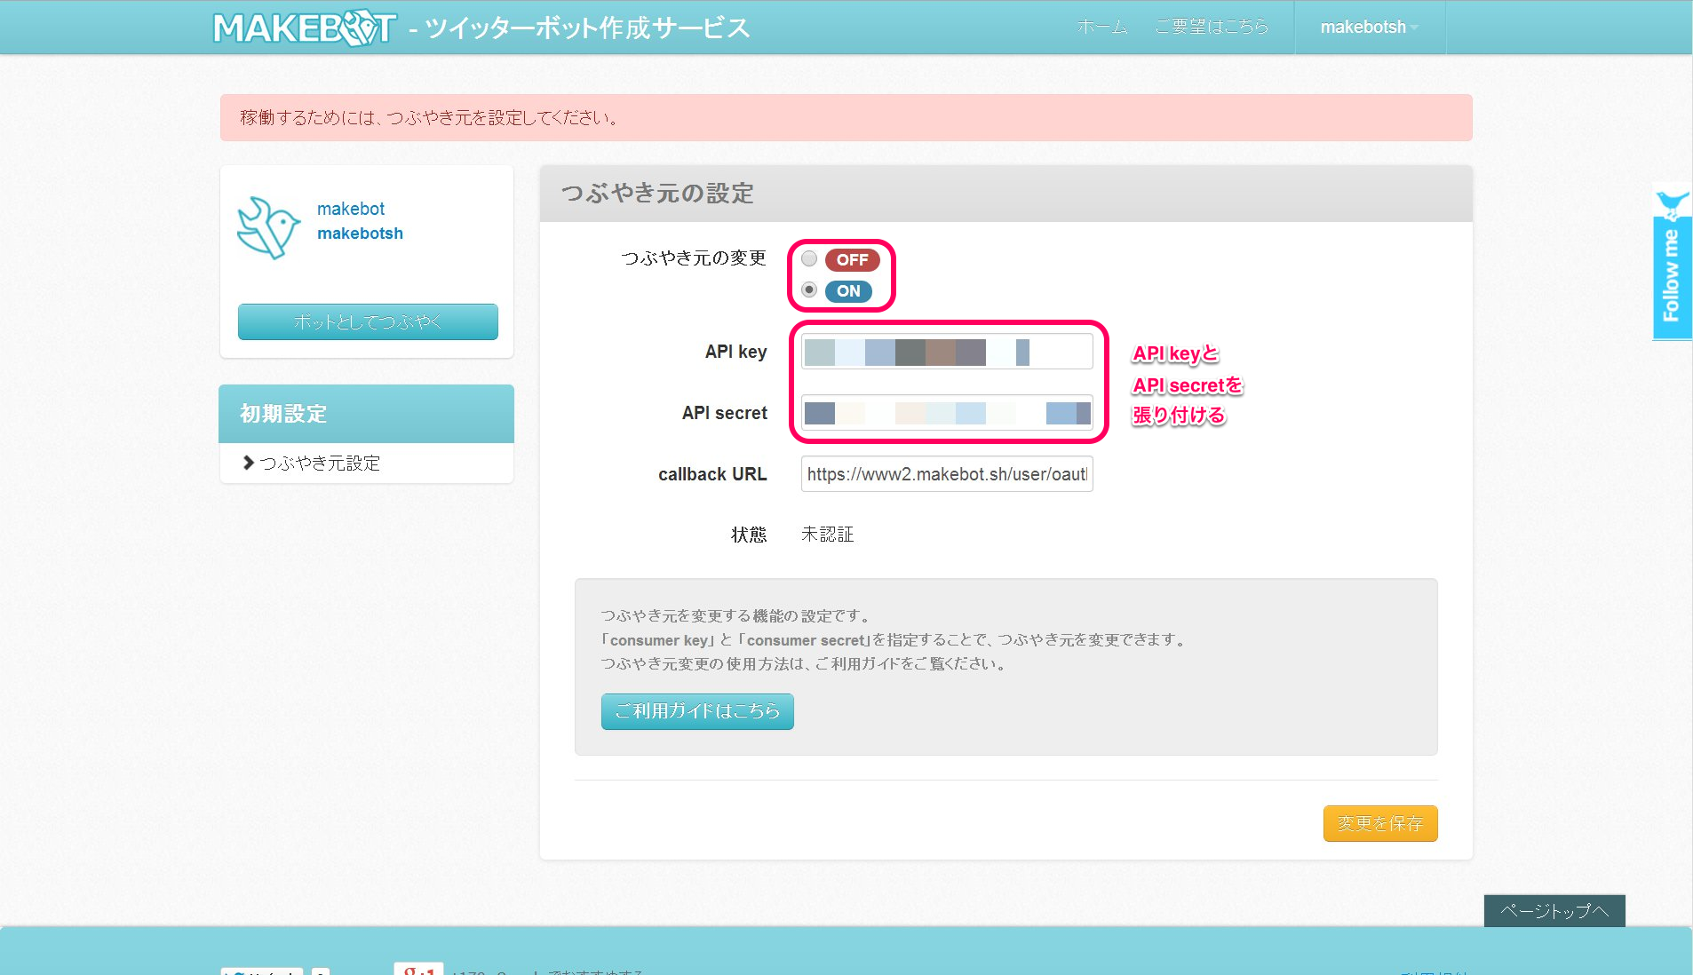Click the 未認証 status text

[827, 535]
